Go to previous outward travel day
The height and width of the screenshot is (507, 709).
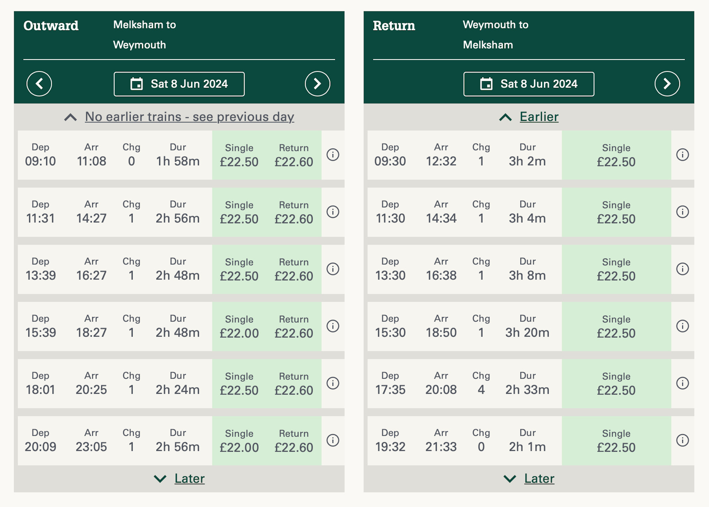[39, 84]
